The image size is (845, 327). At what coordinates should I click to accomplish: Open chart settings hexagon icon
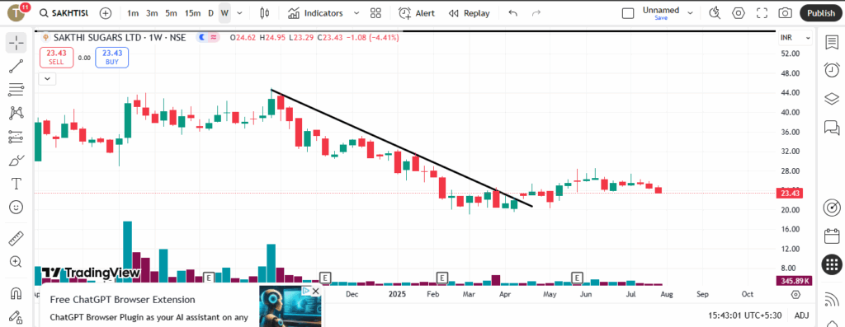(x=739, y=13)
